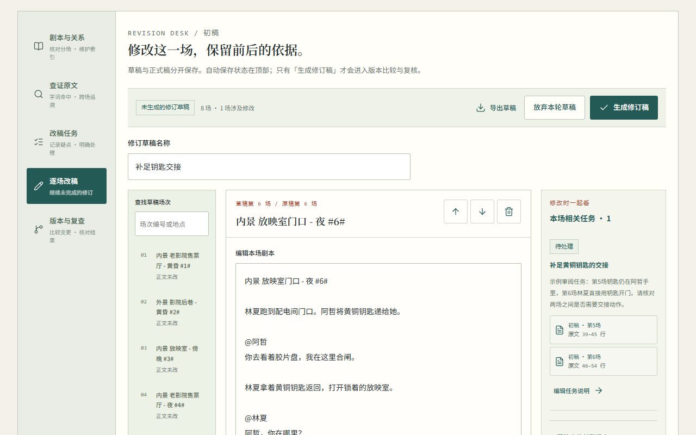Open reference 初稿 · 第5场
696x435 pixels.
[x=604, y=330]
